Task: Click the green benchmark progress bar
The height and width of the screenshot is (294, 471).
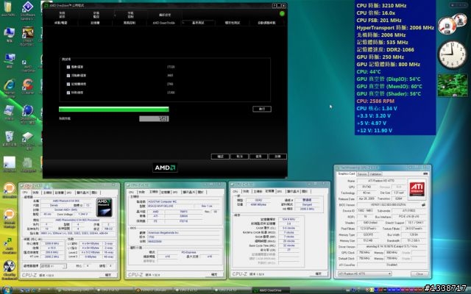Action: tap(114, 110)
